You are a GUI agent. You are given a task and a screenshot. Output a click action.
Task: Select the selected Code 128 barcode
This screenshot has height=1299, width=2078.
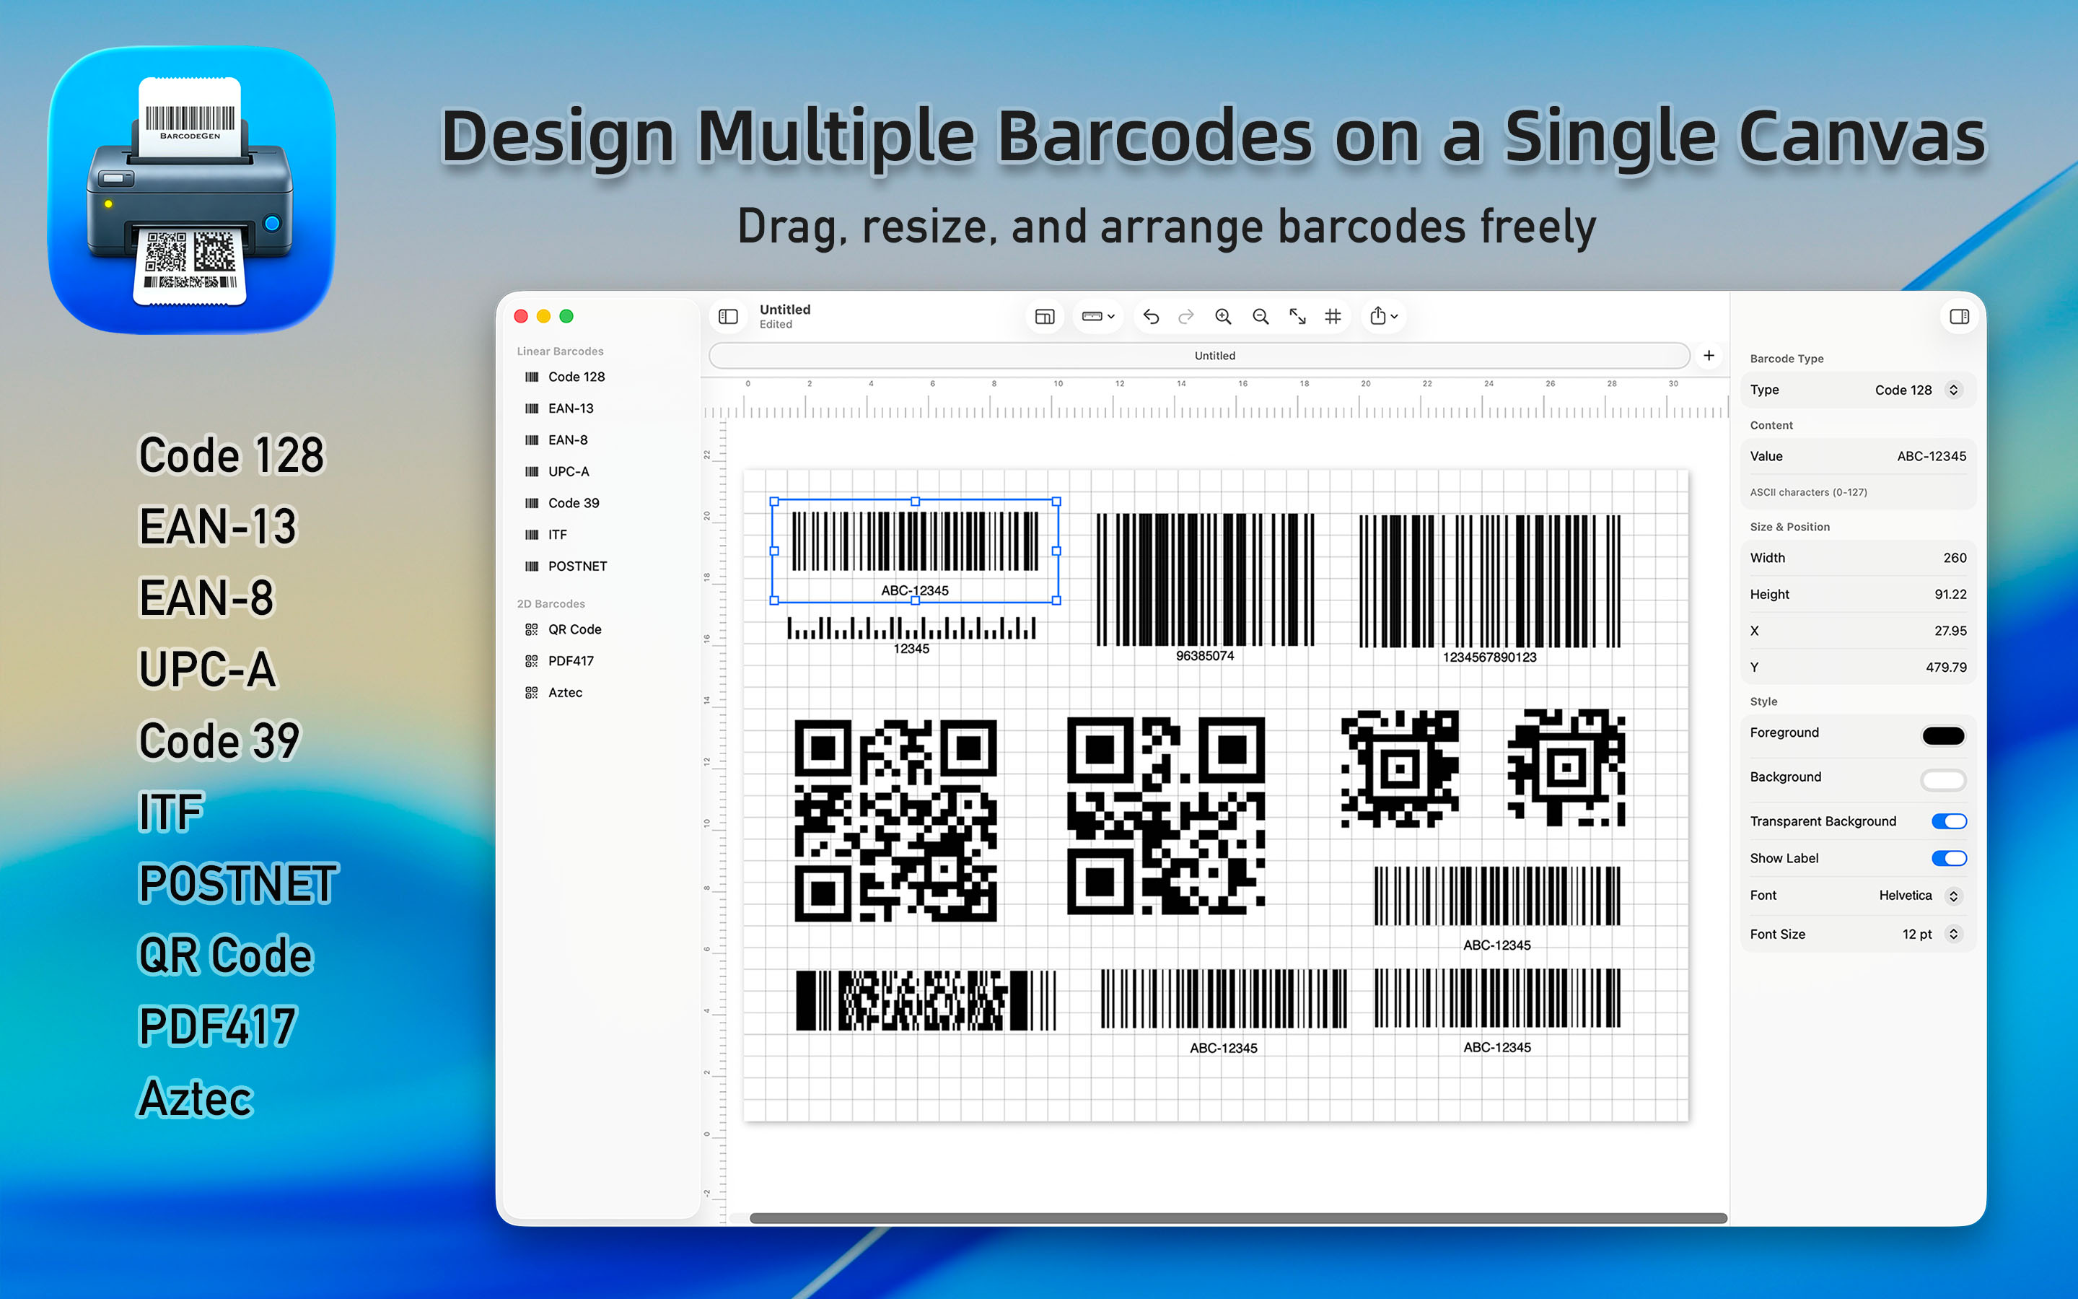point(914,551)
